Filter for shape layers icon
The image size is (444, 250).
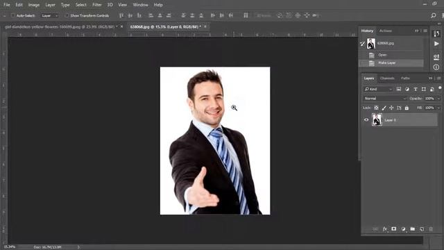pos(424,89)
